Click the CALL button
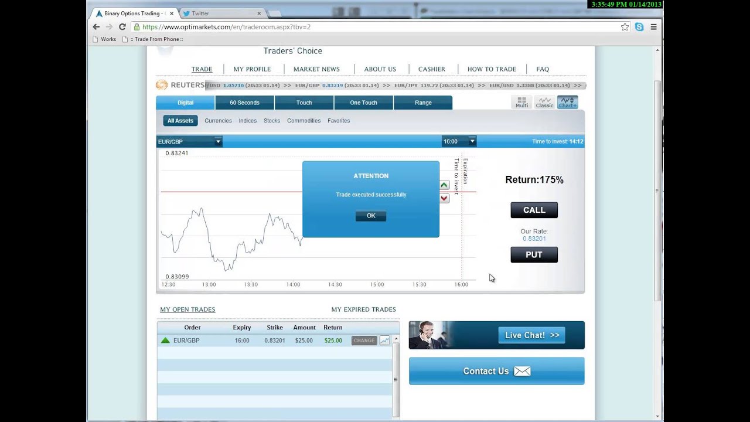 tap(534, 210)
